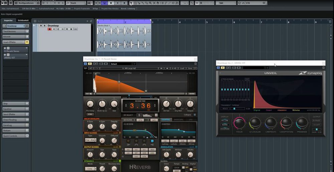This screenshot has width=334, height=172.
Task: Click the SYNC button under Pre Delay
Action: click(90, 114)
